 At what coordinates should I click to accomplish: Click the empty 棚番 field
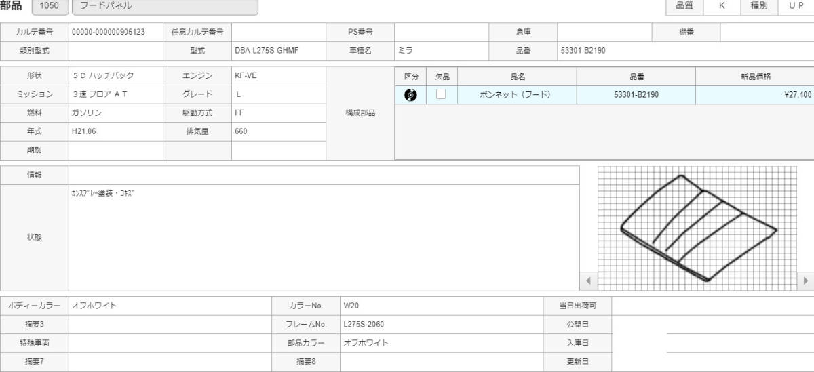(767, 32)
